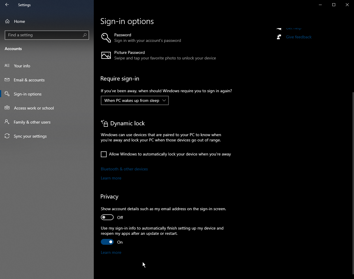Open the Require sign-in dropdown
The image size is (354, 279).
click(135, 100)
